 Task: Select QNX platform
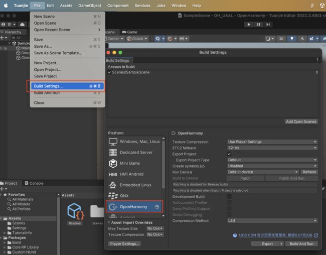pos(134,196)
